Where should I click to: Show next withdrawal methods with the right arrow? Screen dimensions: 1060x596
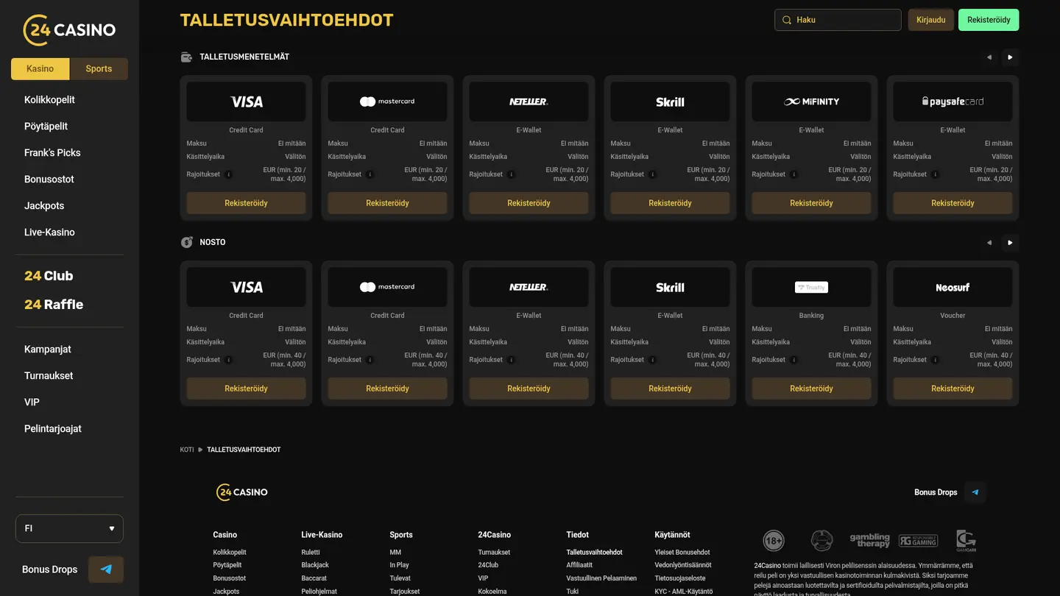click(x=1010, y=243)
